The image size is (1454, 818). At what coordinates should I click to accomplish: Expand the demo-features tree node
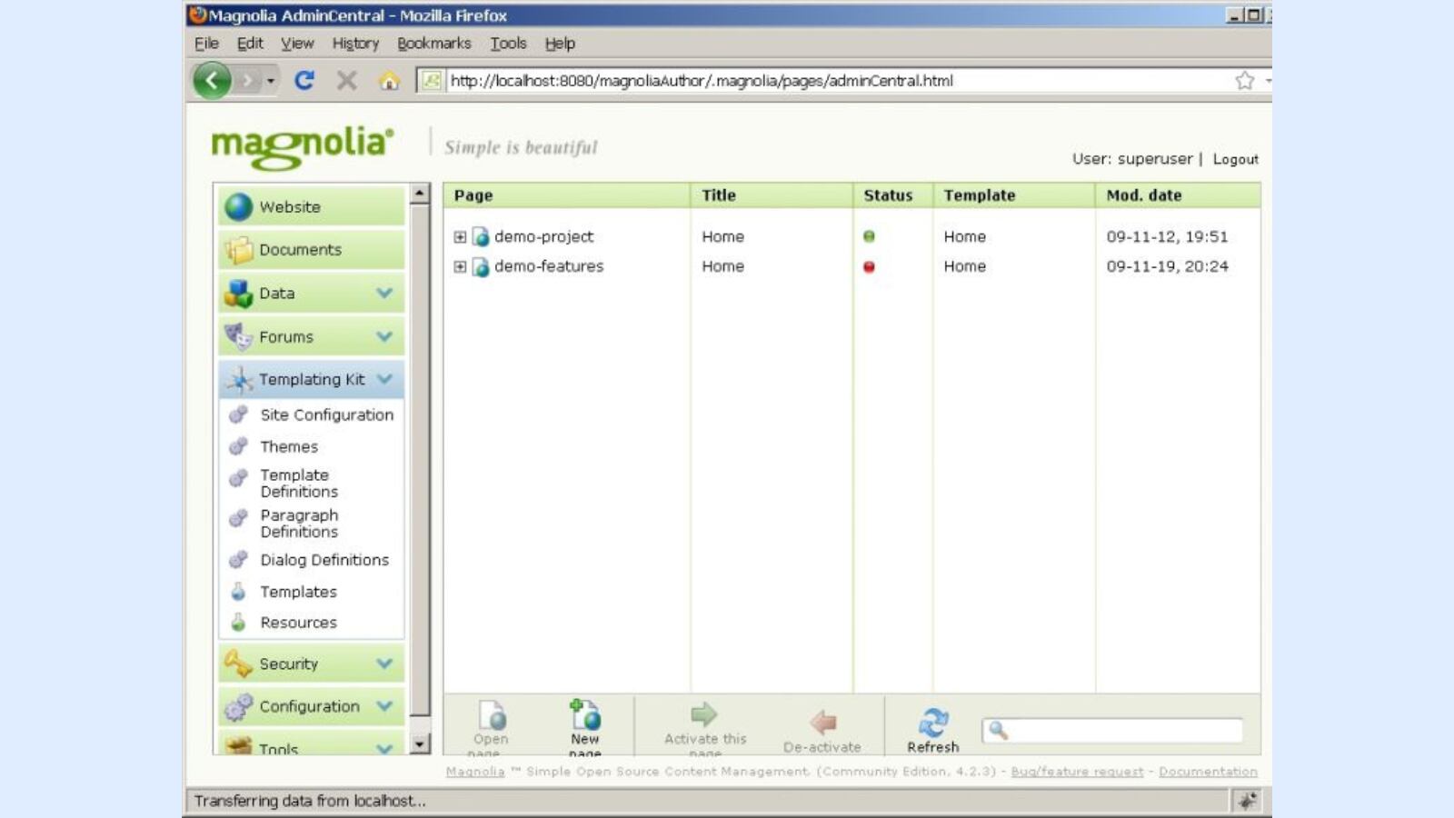click(460, 267)
